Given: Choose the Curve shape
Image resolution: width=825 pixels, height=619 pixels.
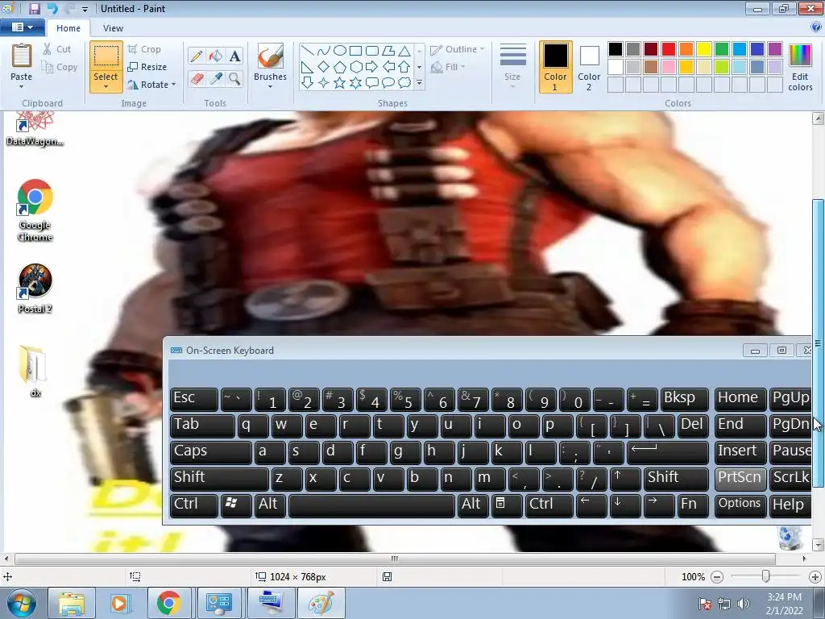Looking at the screenshot, I should coord(324,51).
